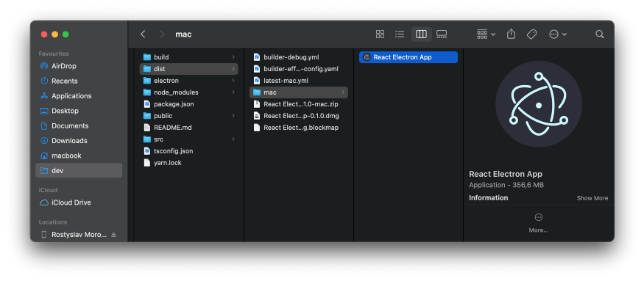Select the React Electron App item

pyautogui.click(x=408, y=57)
